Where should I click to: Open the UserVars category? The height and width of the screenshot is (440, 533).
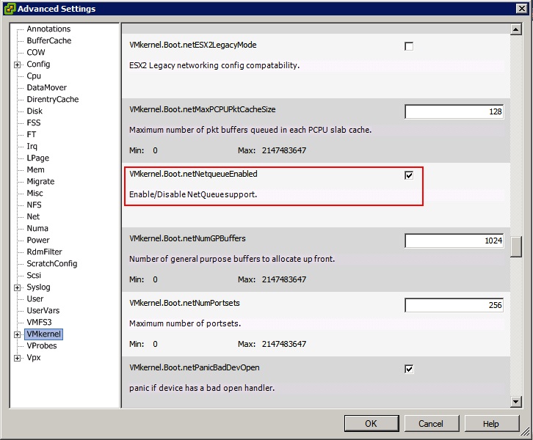[43, 310]
